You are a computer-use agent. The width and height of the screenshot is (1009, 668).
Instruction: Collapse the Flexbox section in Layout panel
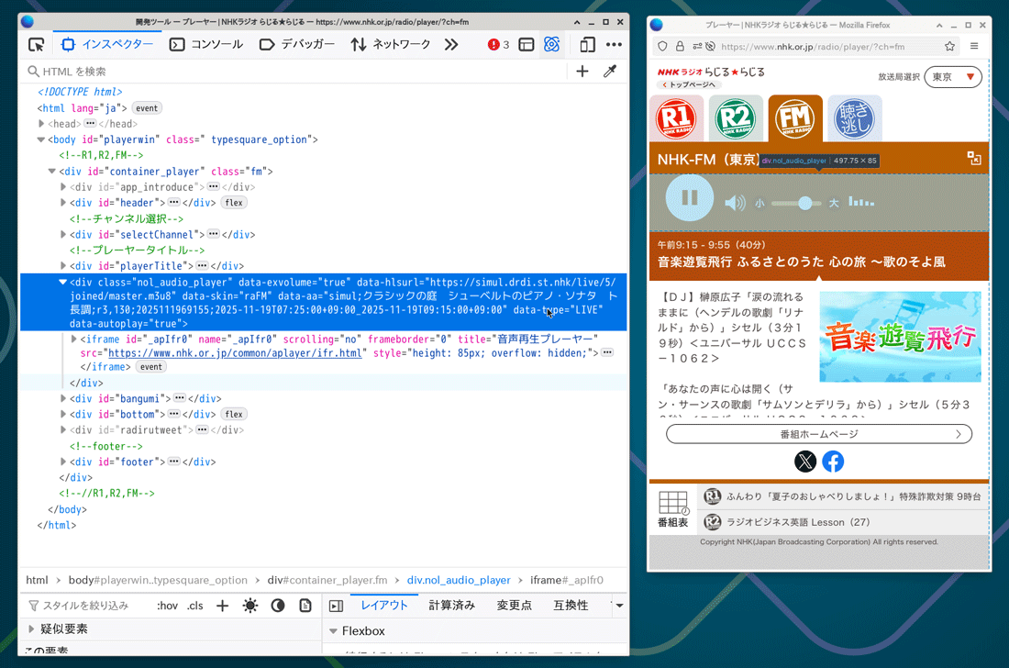click(335, 630)
